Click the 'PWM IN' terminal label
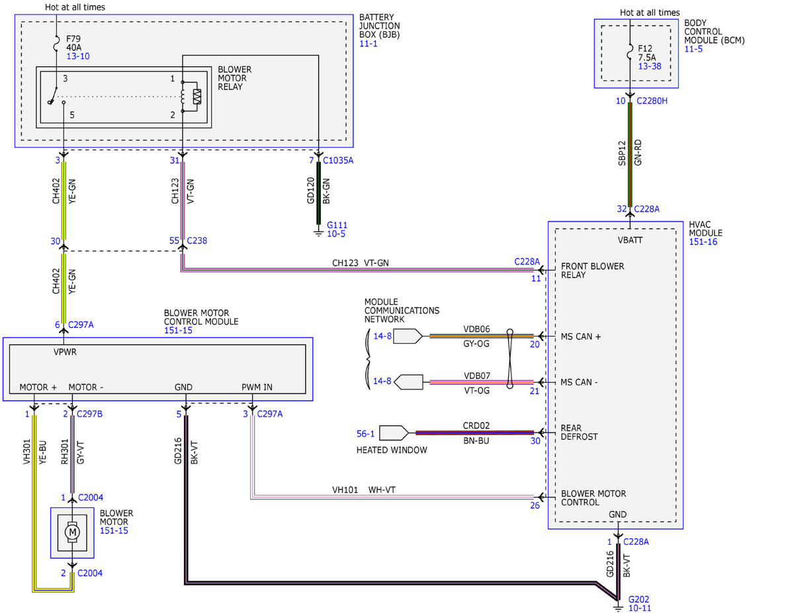This screenshot has height=613, width=794. [x=257, y=387]
